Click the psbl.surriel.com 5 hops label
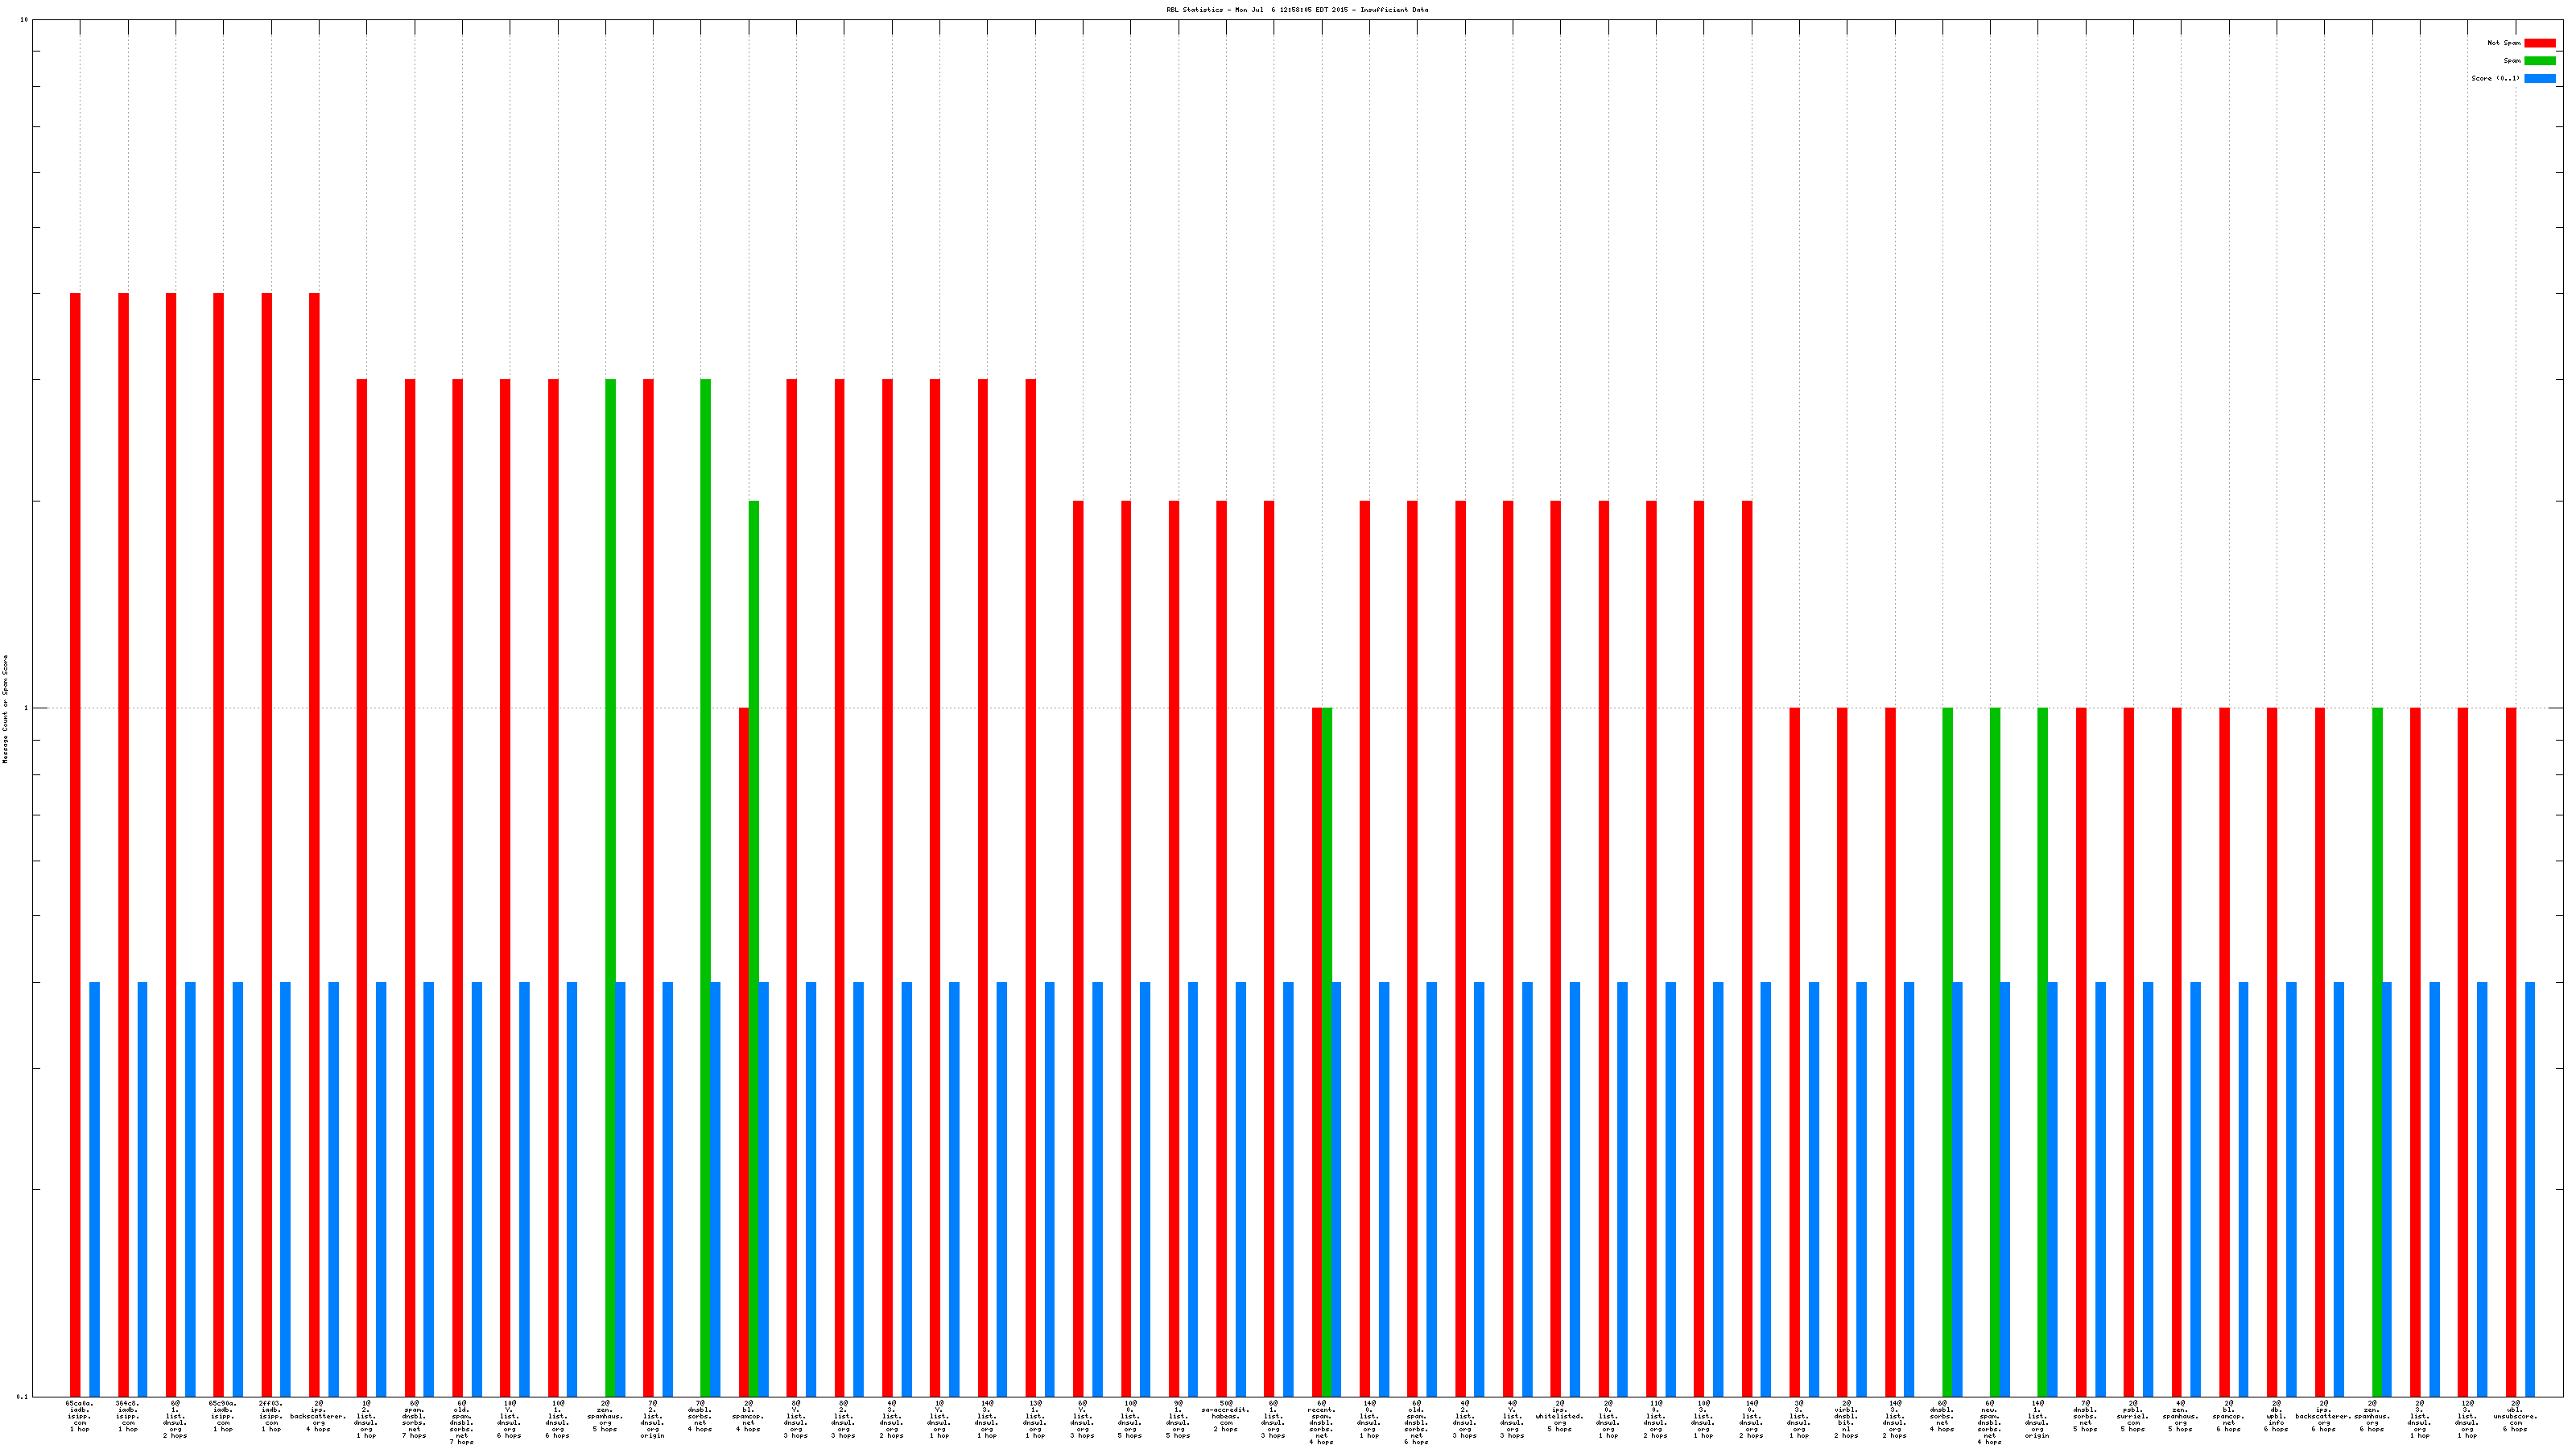2576x1449 pixels. (x=2132, y=1416)
